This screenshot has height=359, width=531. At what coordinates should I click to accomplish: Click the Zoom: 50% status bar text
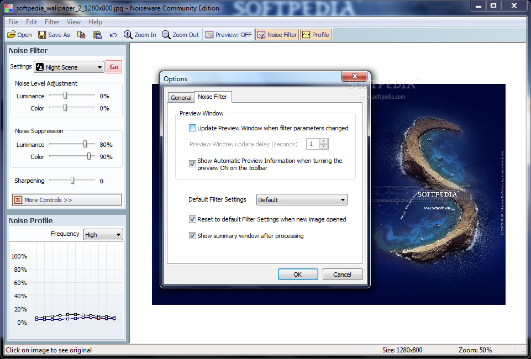pyautogui.click(x=475, y=350)
